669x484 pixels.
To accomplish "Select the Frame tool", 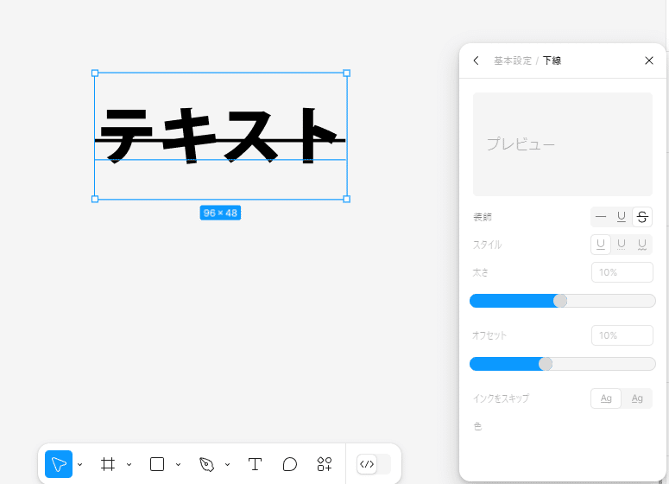I will click(x=108, y=464).
